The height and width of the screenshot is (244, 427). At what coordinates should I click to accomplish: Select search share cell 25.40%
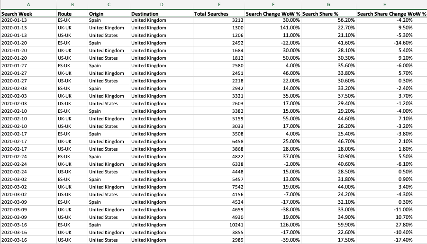pyautogui.click(x=328, y=134)
